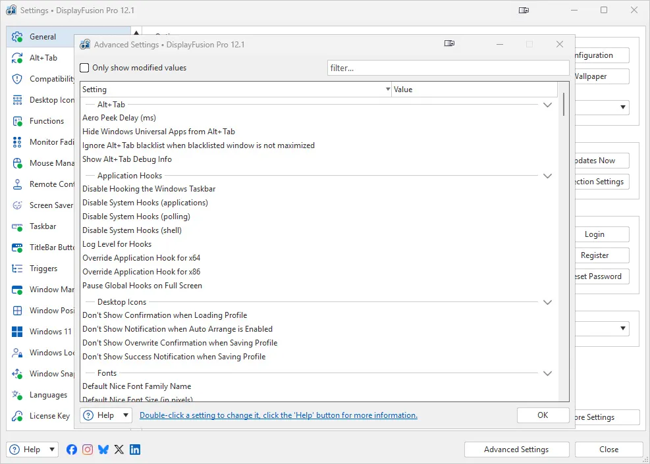
Task: Click the Window Position Profiles icon
Action: [x=17, y=311]
